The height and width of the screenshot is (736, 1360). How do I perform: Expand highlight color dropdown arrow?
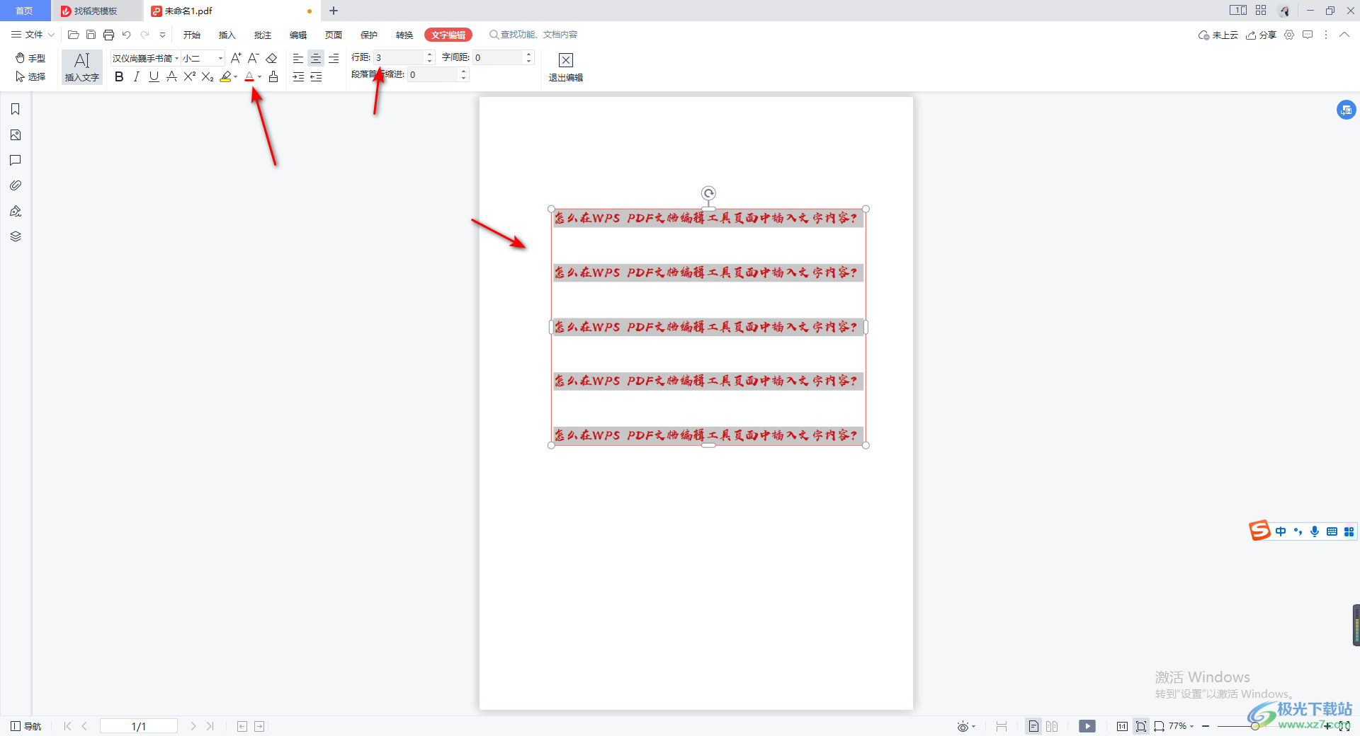pyautogui.click(x=235, y=76)
